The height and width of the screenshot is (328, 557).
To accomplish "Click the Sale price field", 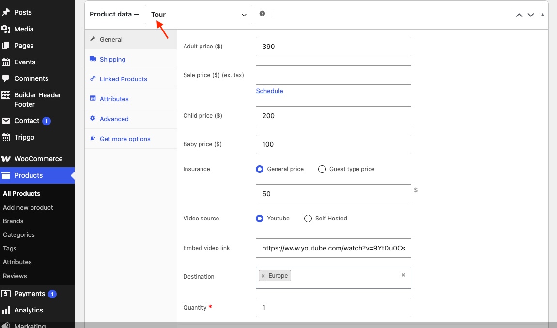I will pos(333,75).
